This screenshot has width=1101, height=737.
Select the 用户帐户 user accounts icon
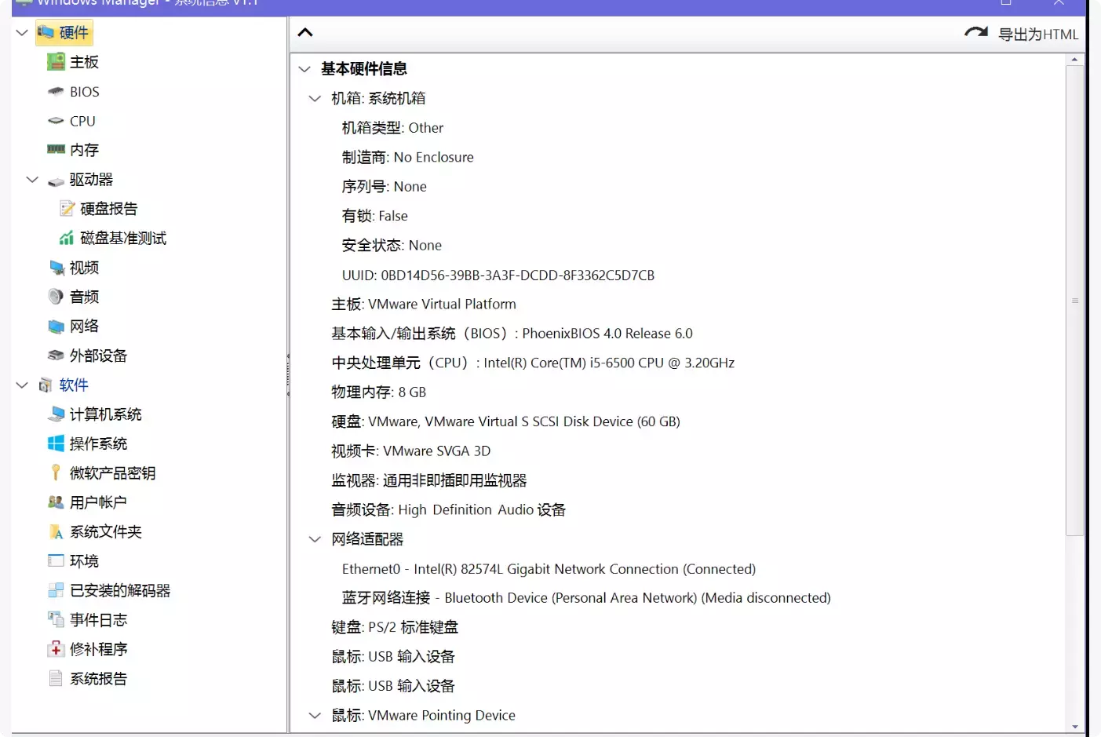55,502
